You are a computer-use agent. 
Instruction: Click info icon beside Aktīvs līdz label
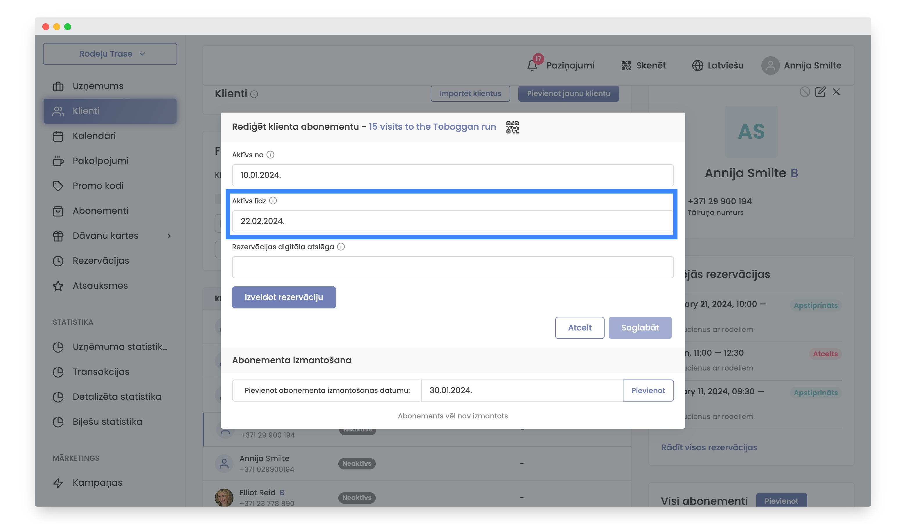click(273, 201)
